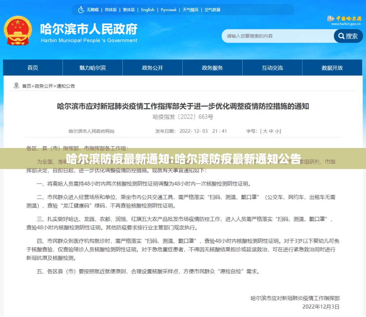Click the signature 哈尔滨市应对新冠肺炎疫情工作指挥部
The width and height of the screenshot is (366, 317).
pyautogui.click(x=295, y=298)
